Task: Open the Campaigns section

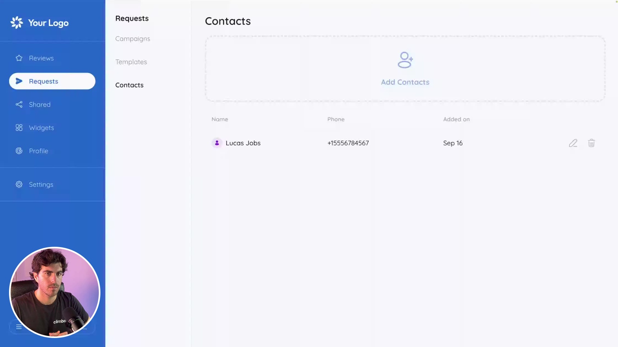Action: pos(133,39)
